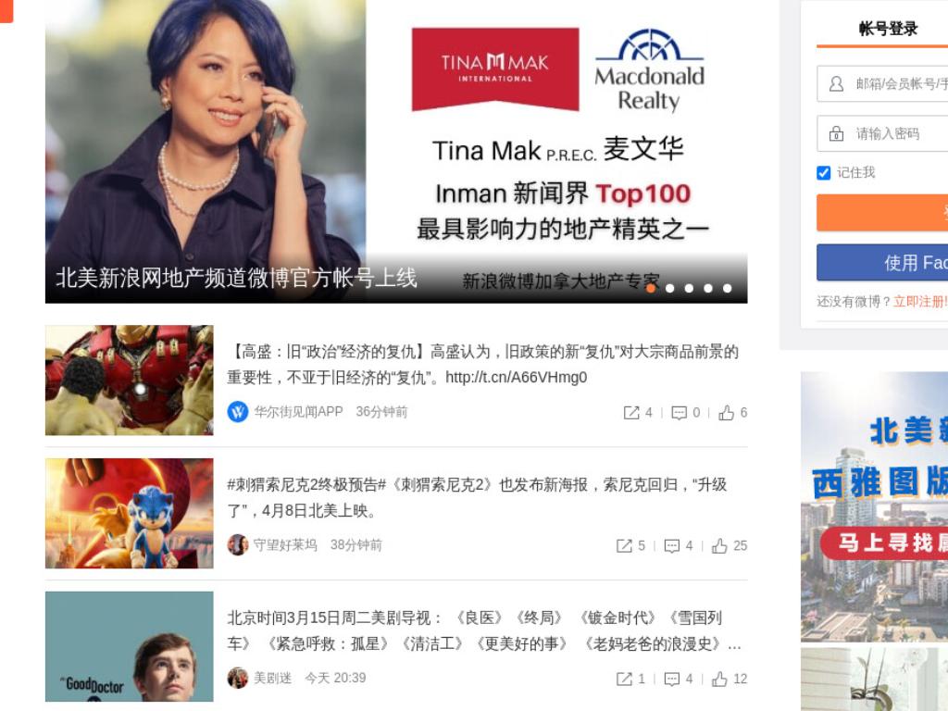Screen dimensions: 948x711
Task: Open the Good Doctor post thumbnail
Action: (x=130, y=646)
